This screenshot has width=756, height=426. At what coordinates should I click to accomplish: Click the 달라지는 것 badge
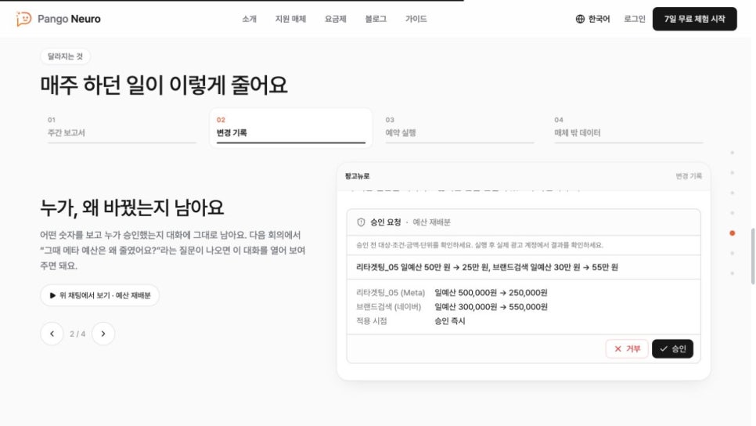[65, 56]
